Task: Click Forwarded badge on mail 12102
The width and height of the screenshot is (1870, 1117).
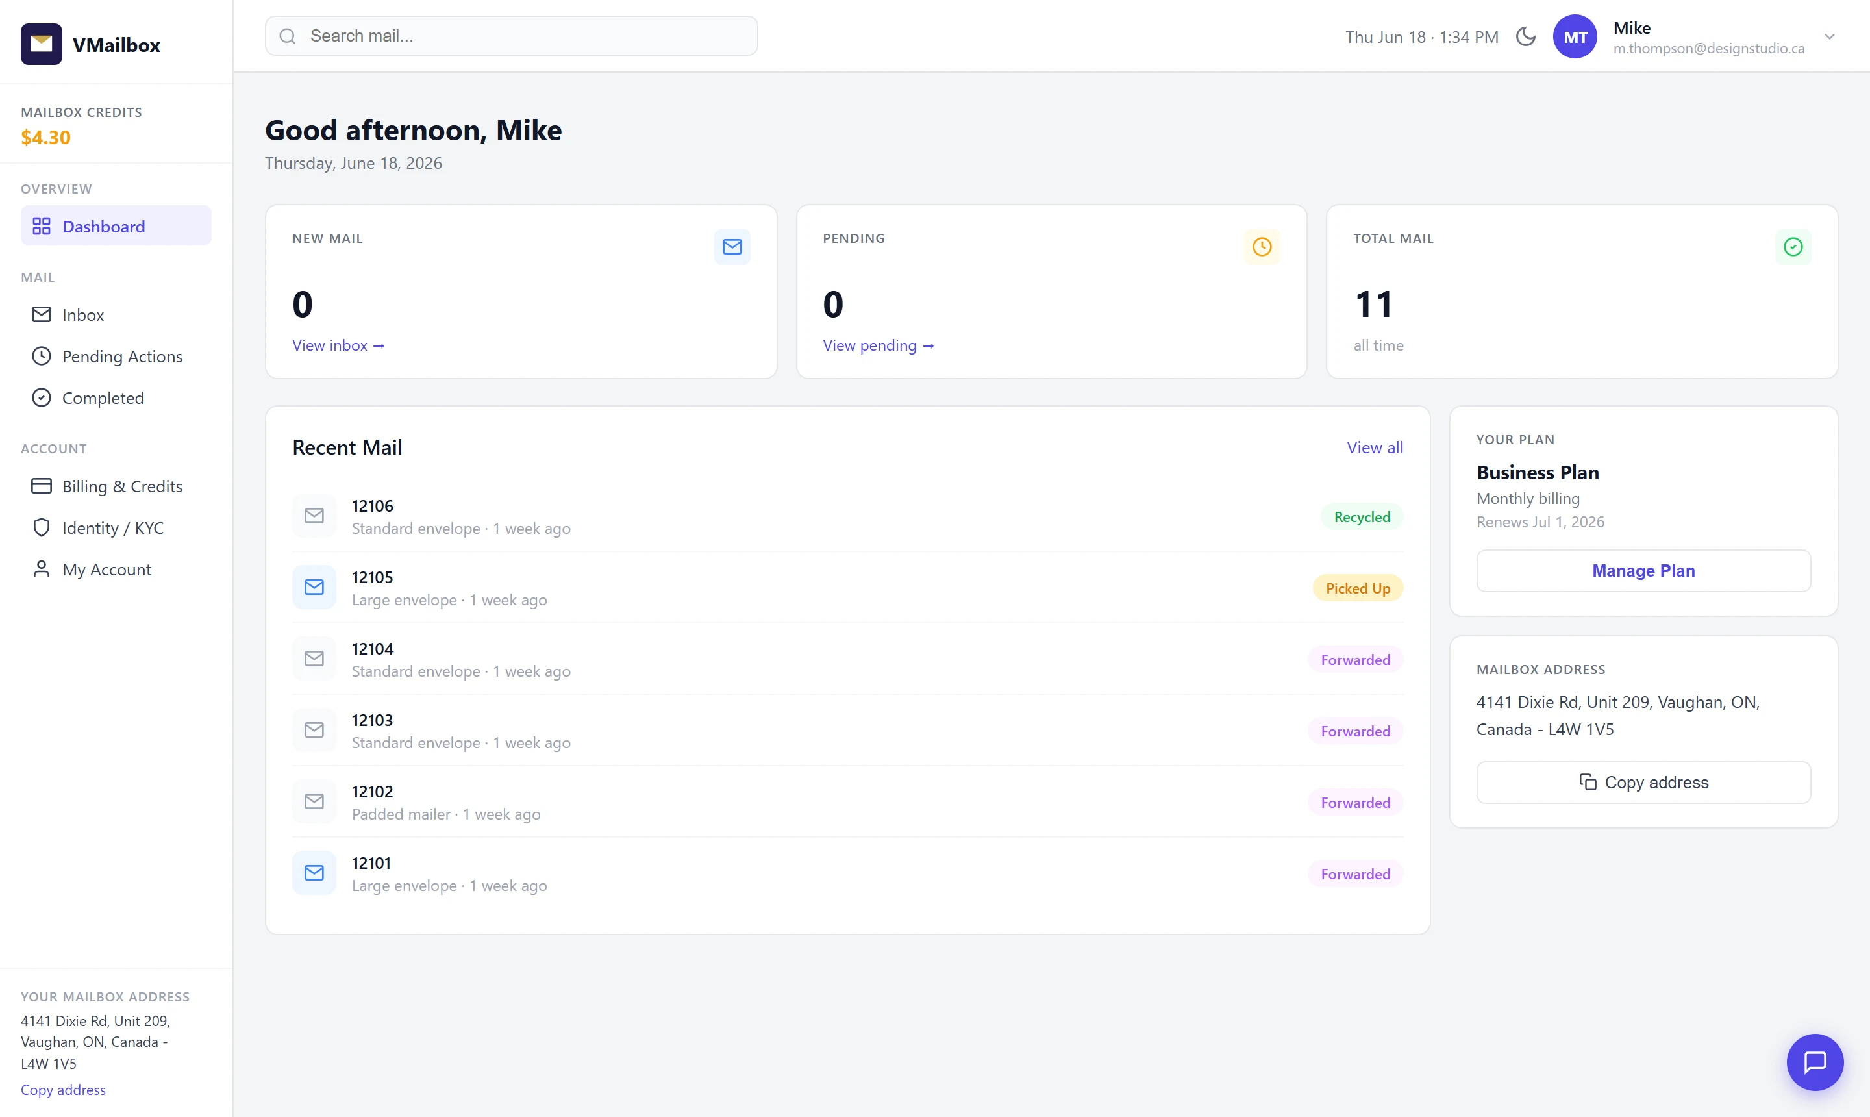Action: [x=1355, y=803]
